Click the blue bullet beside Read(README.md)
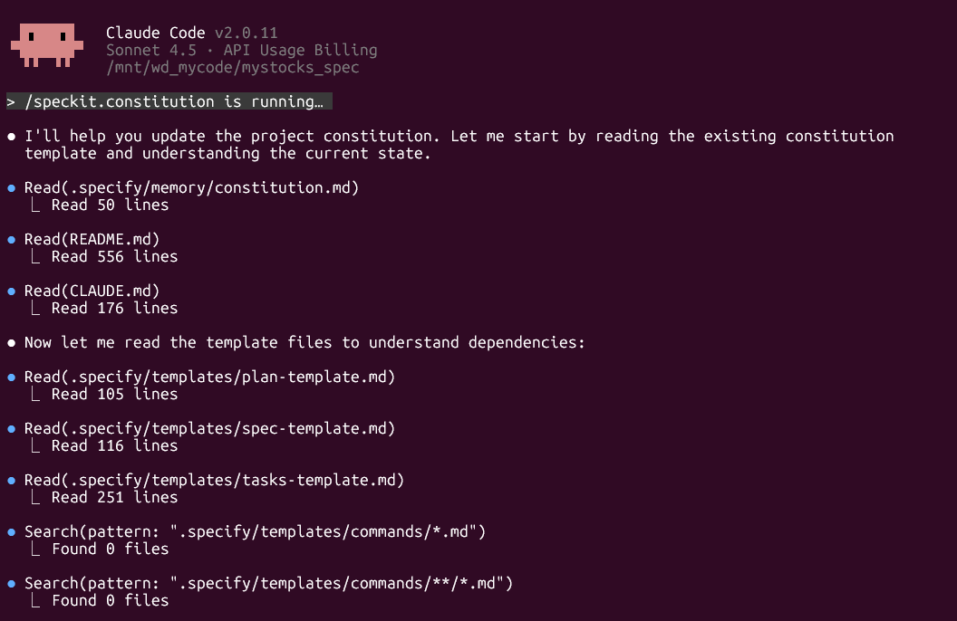 point(11,240)
